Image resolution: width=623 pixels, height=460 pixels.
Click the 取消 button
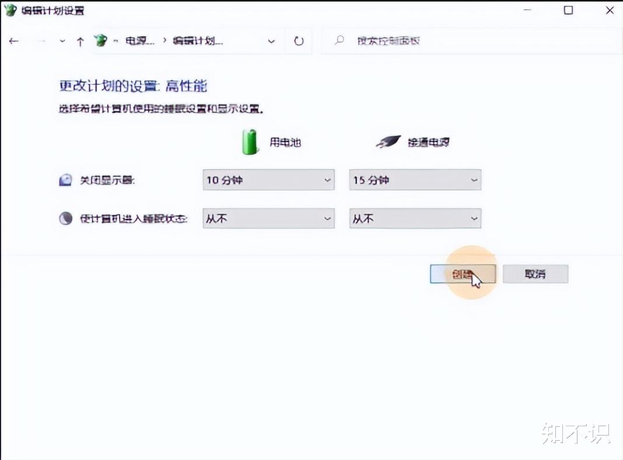pyautogui.click(x=535, y=274)
